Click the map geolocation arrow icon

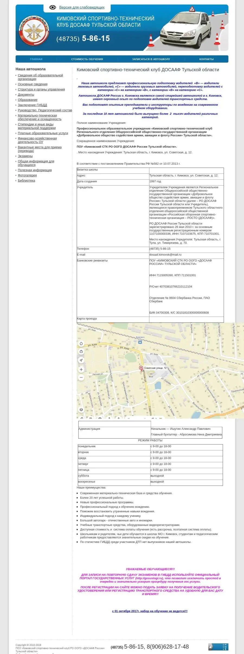point(81,360)
